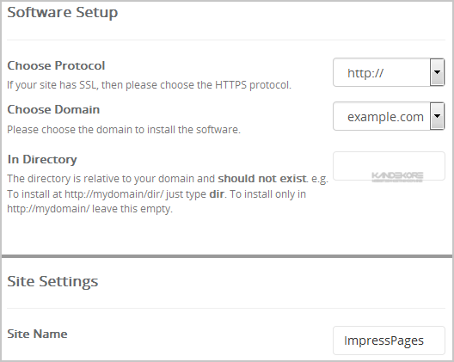This screenshot has width=454, height=362.
Task: Expand the example.com domain dropdown arrow
Action: pyautogui.click(x=437, y=116)
